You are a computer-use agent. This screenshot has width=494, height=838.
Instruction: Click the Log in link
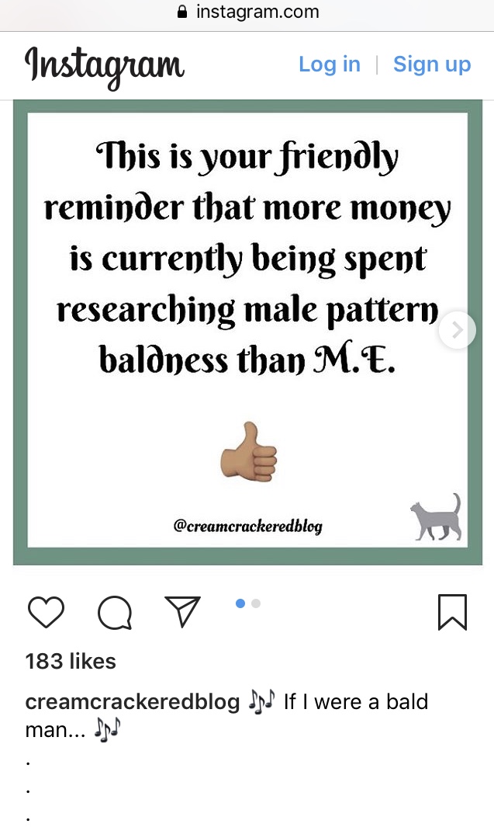pos(329,64)
